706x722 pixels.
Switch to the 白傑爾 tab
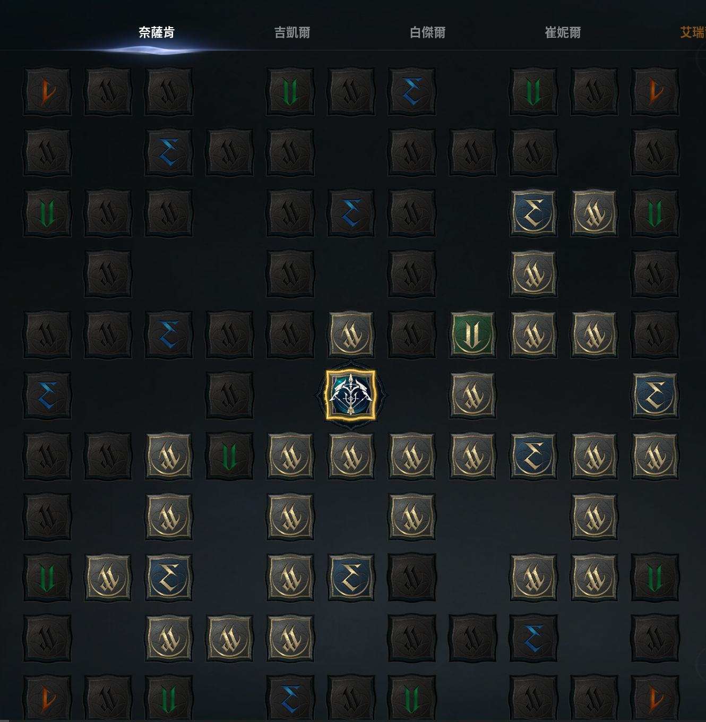pyautogui.click(x=428, y=32)
